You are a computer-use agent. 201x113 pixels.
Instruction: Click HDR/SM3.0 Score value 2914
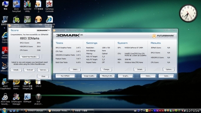click(39, 47)
